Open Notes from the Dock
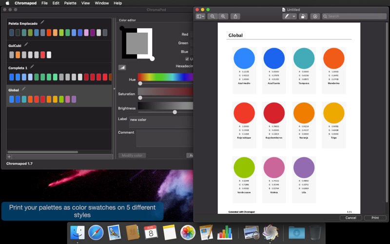Screen dimensions: 390x244 169,233
